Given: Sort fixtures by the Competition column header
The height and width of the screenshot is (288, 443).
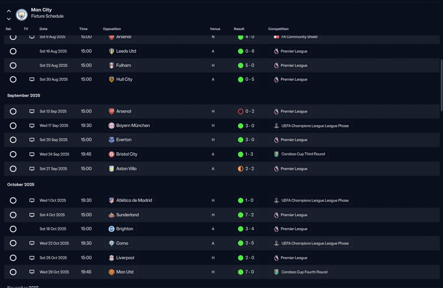Looking at the screenshot, I should (x=278, y=29).
